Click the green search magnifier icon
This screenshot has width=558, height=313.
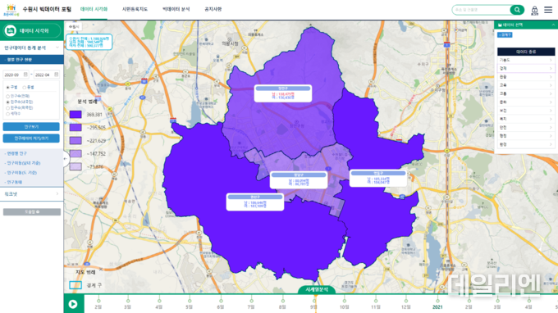(x=517, y=10)
